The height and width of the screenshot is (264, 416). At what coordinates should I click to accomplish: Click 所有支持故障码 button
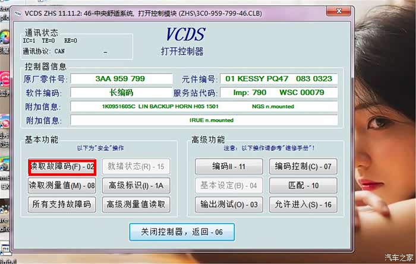pyautogui.click(x=62, y=205)
